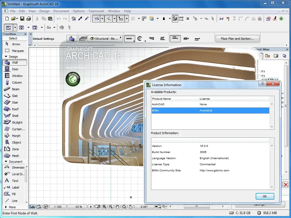Open the Document menu
The width and height of the screenshot is (291, 218).
coord(61,11)
